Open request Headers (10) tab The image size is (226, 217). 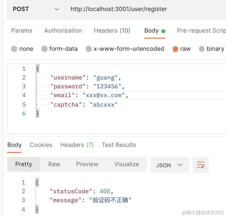(112, 31)
